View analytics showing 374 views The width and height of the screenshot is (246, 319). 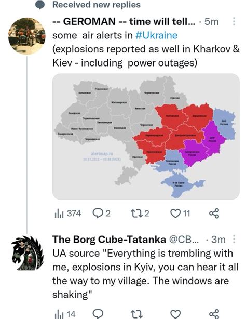coord(67,214)
